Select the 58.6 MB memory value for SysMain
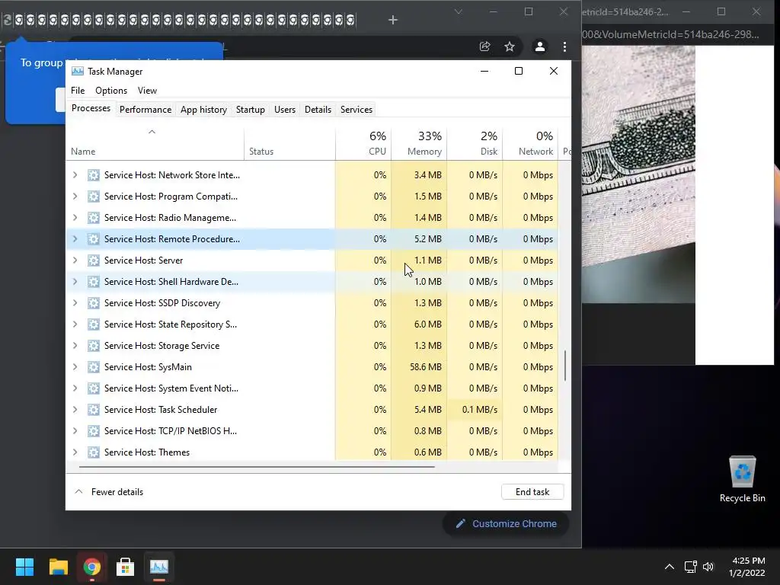 [x=425, y=367]
